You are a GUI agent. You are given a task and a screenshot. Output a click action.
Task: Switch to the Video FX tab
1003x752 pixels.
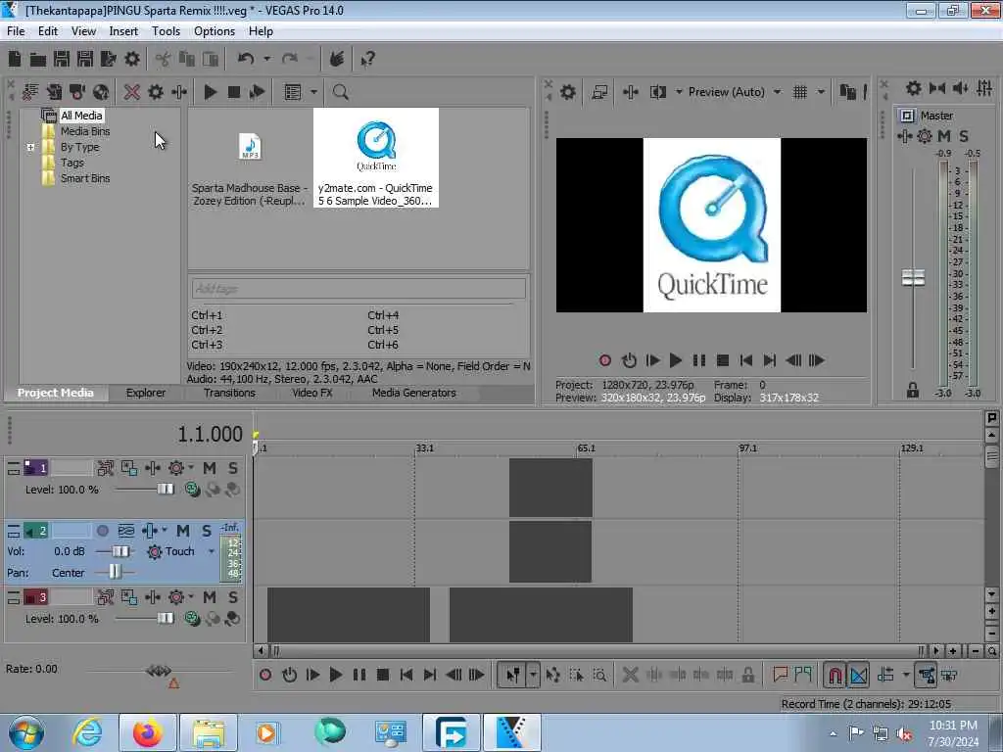click(x=312, y=393)
